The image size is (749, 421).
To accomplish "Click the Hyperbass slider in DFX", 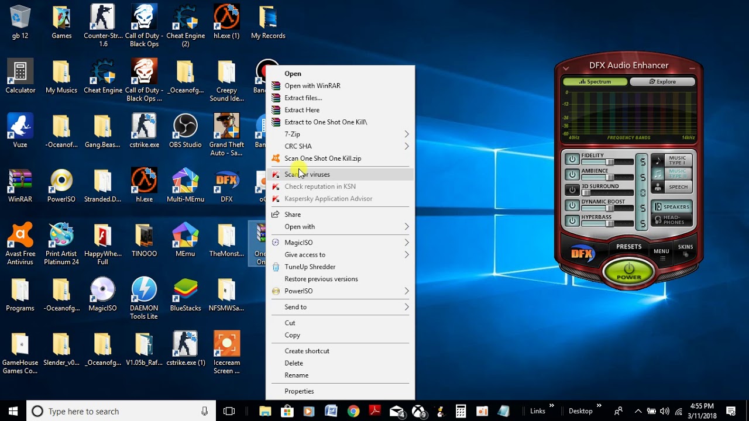I will tap(607, 223).
